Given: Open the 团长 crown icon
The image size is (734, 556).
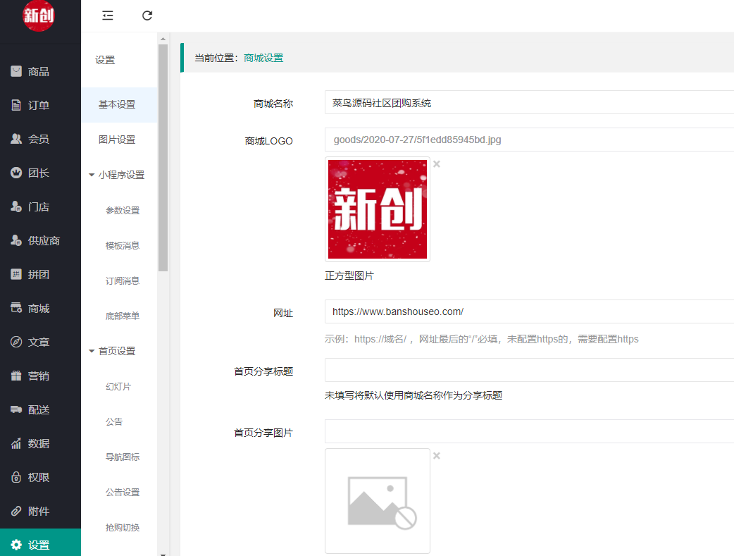Looking at the screenshot, I should pos(16,173).
